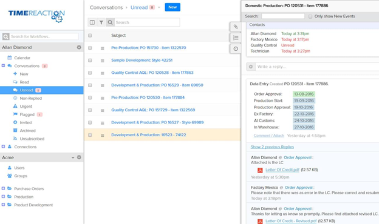Click the Subject column header

tap(118, 35)
